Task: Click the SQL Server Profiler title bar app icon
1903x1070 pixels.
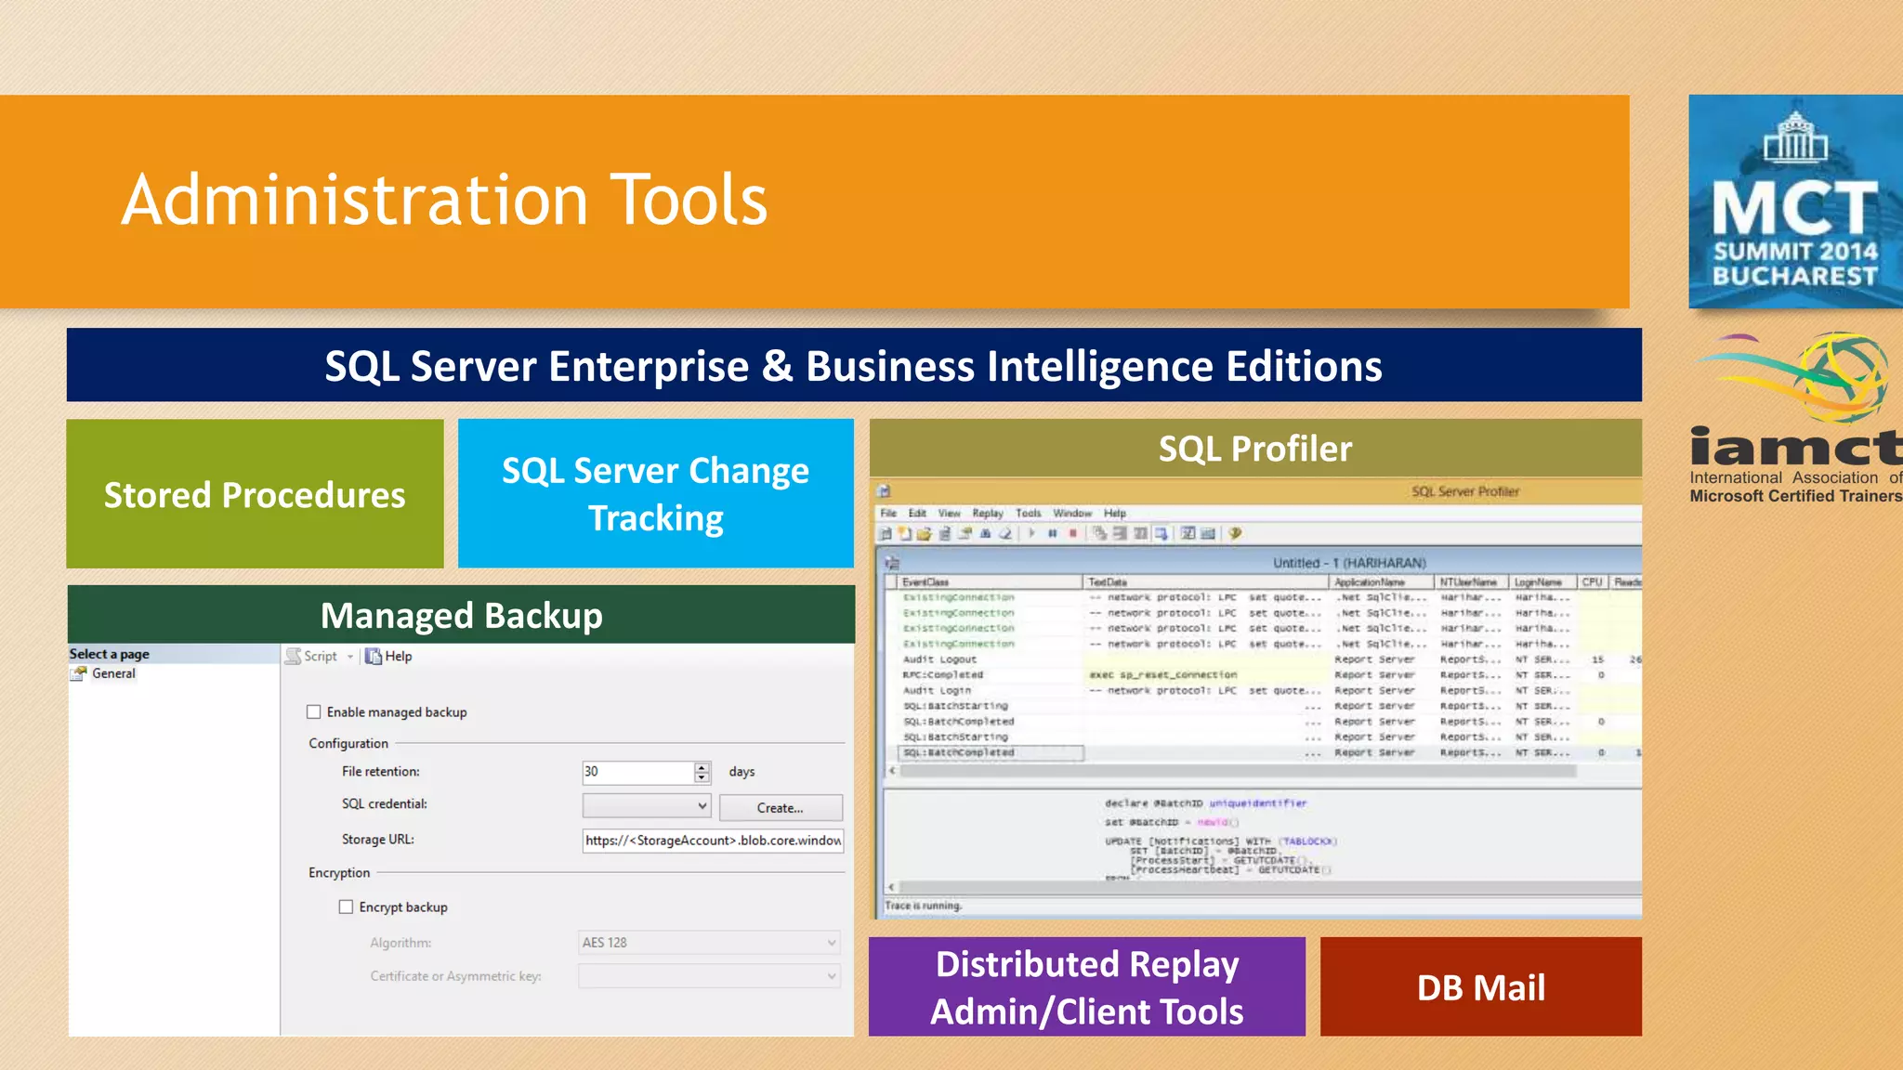Action: tap(884, 490)
